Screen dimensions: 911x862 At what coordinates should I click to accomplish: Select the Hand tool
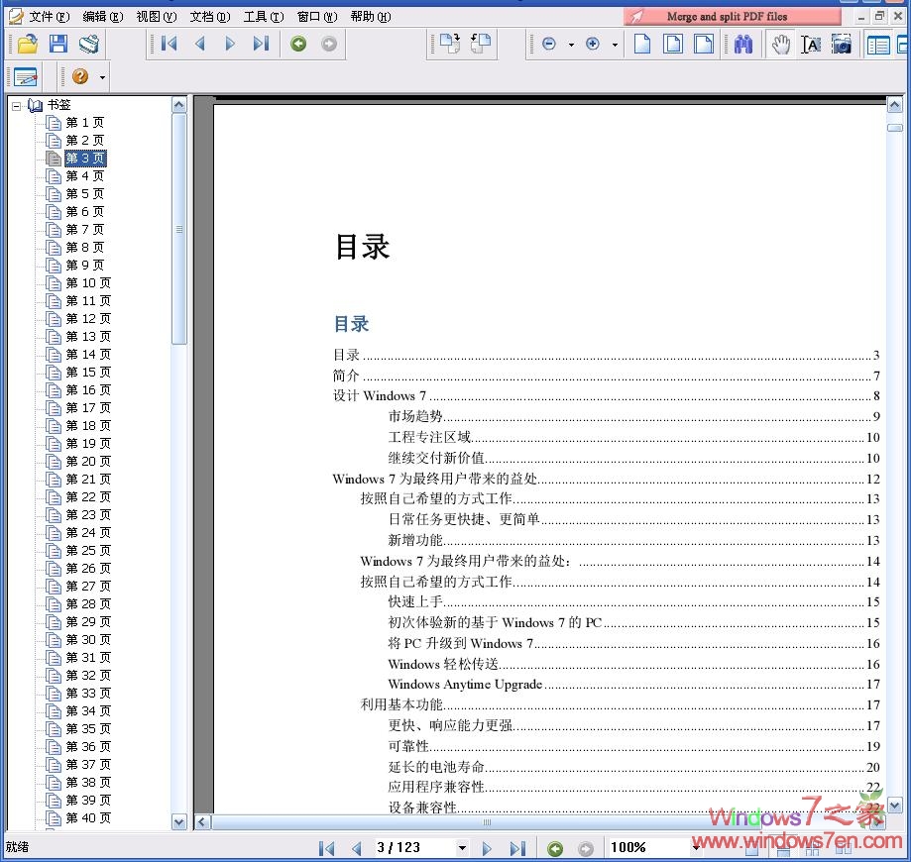pos(781,44)
